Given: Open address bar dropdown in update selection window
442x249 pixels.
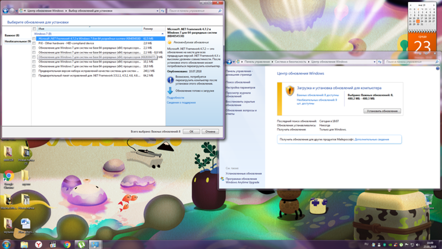Looking at the screenshot, I should (x=157, y=11).
